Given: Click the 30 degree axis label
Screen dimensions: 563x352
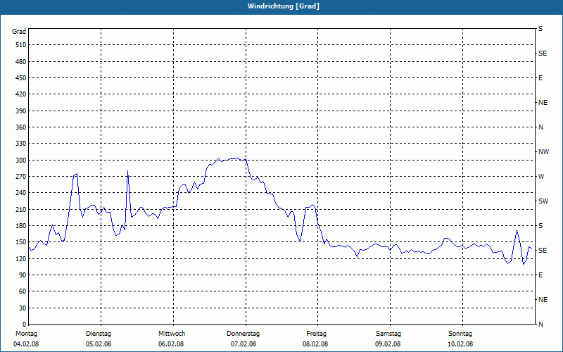Looking at the screenshot, I should (23, 308).
